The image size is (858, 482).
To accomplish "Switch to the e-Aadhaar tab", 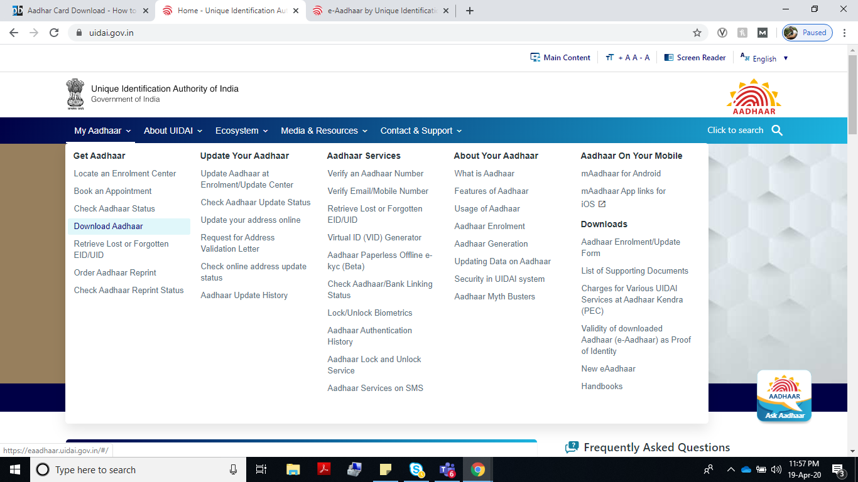I will click(382, 11).
